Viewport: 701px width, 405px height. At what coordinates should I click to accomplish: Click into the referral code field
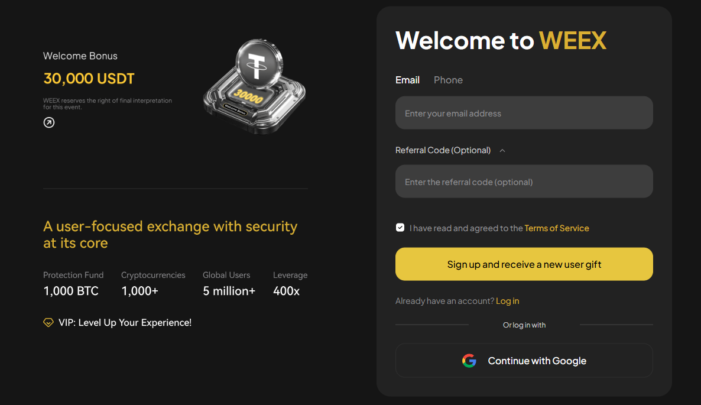click(x=524, y=182)
